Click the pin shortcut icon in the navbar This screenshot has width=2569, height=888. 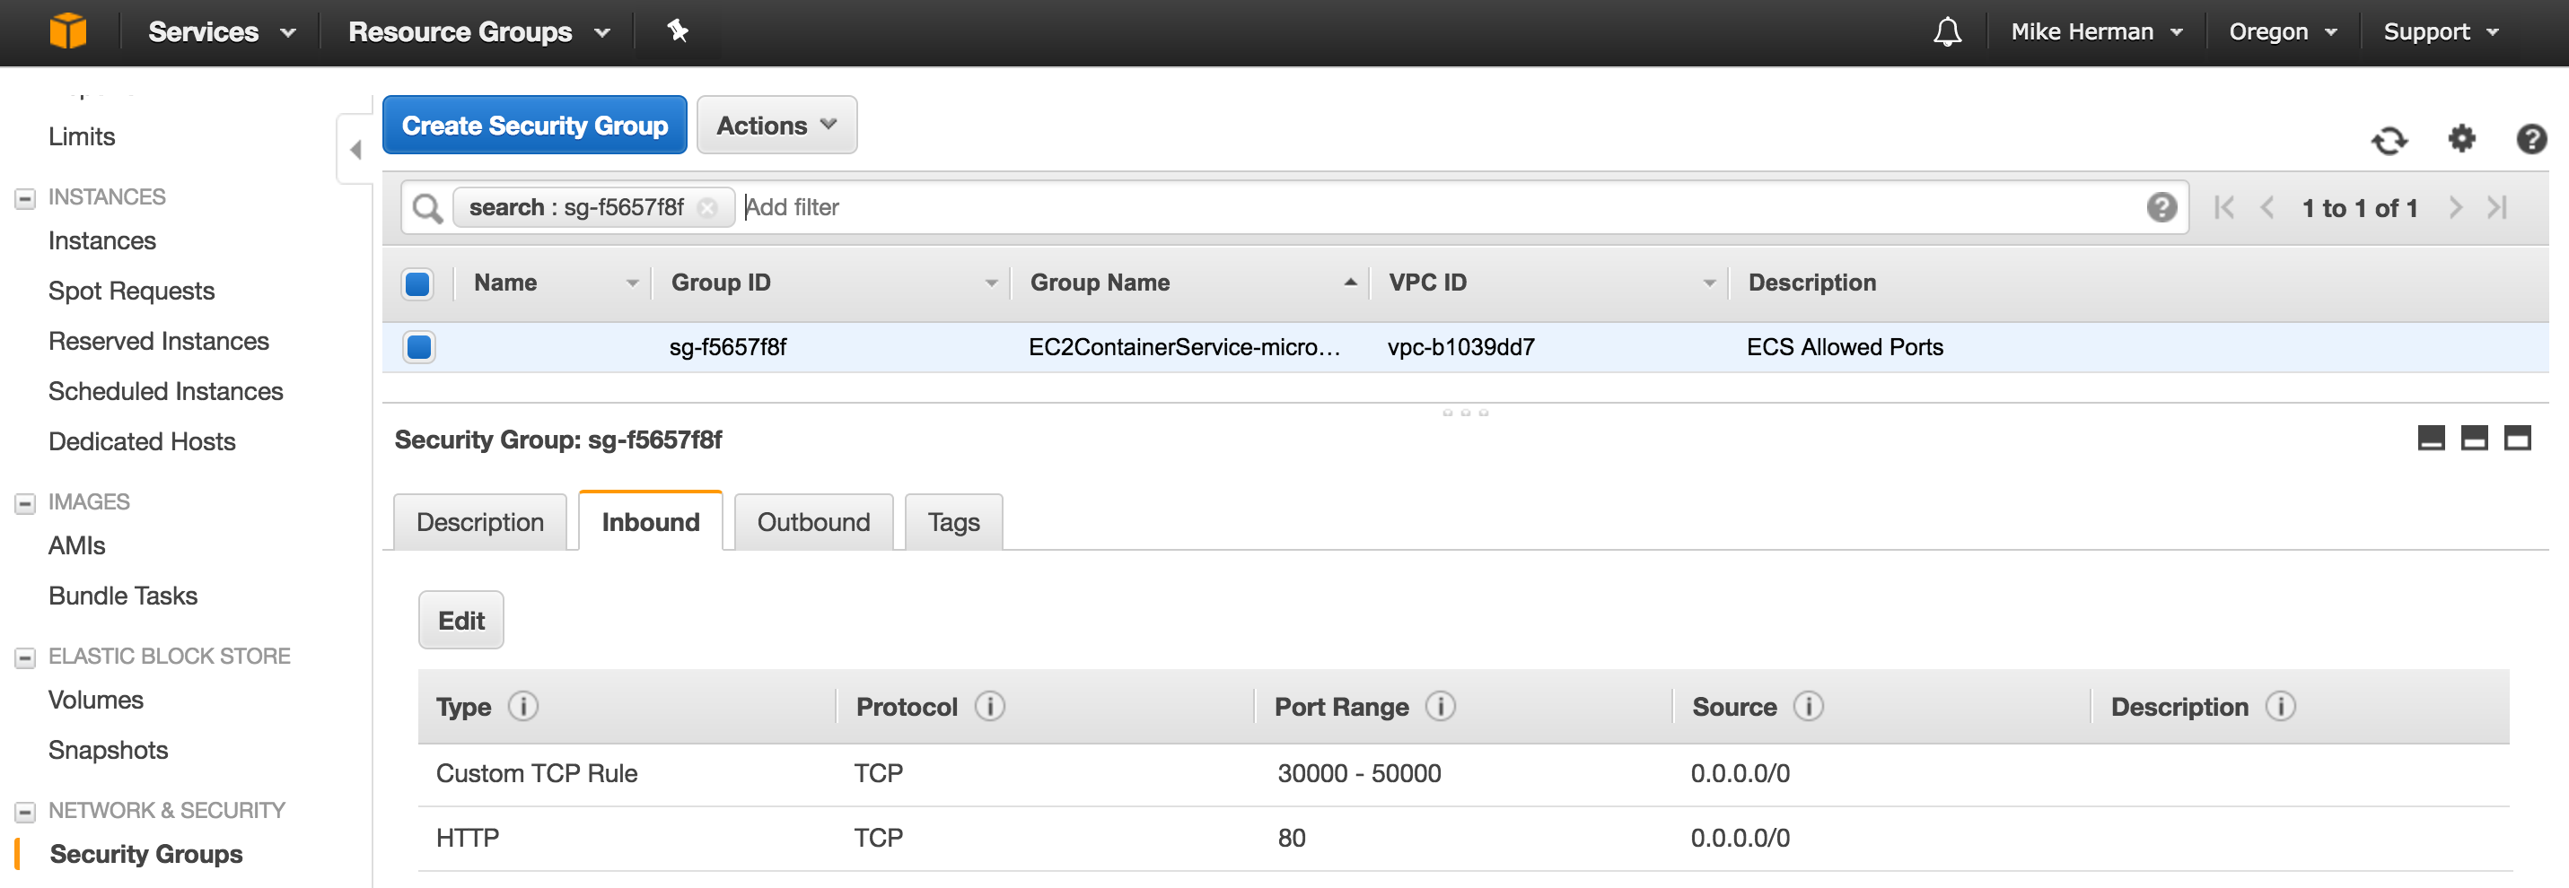coord(678,32)
